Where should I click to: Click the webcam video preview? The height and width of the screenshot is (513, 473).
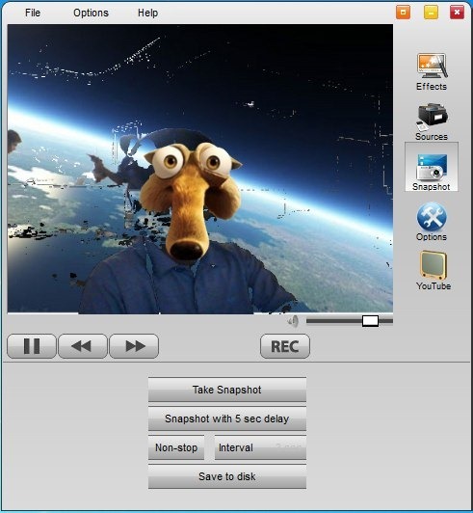[x=200, y=169]
